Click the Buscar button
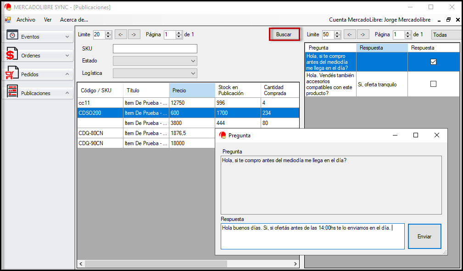This screenshot has height=271, width=463. coord(284,34)
